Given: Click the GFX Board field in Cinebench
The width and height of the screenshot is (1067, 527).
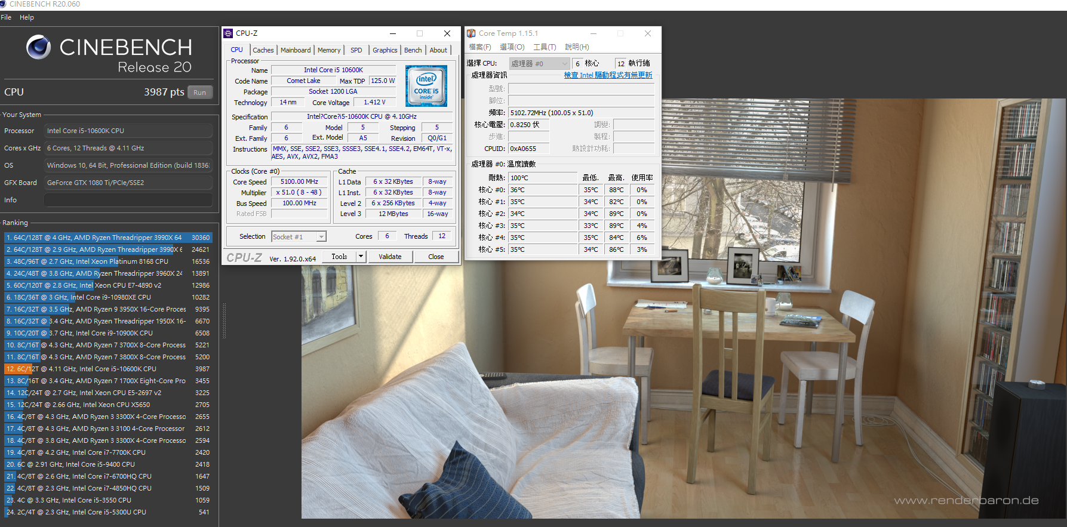Looking at the screenshot, I should pos(128,183).
